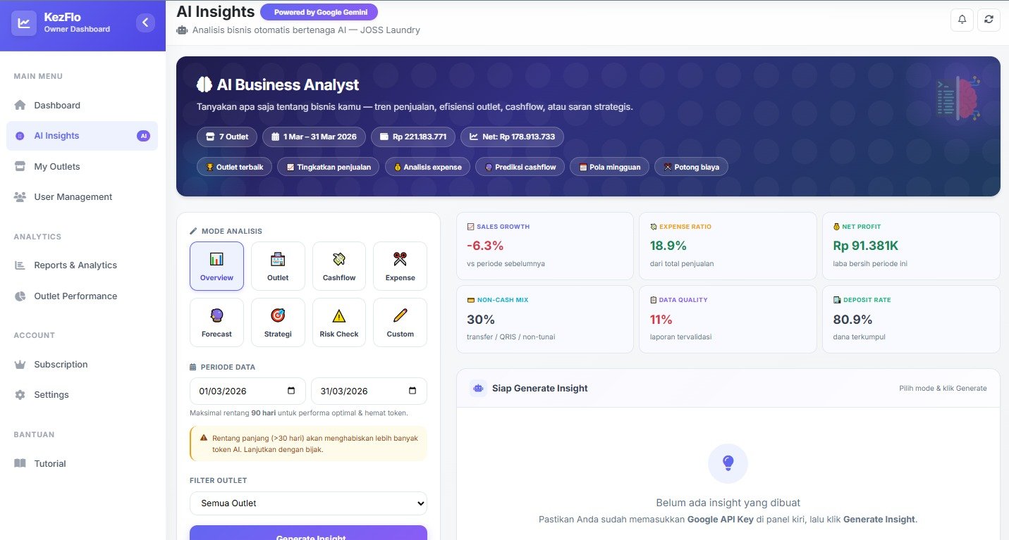Choose the Risk Check warning icon
1009x540 pixels.
(339, 316)
